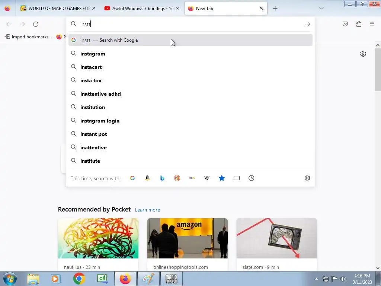Choose the 'instagram login' suggestion
The image size is (381, 286).
[x=190, y=121]
